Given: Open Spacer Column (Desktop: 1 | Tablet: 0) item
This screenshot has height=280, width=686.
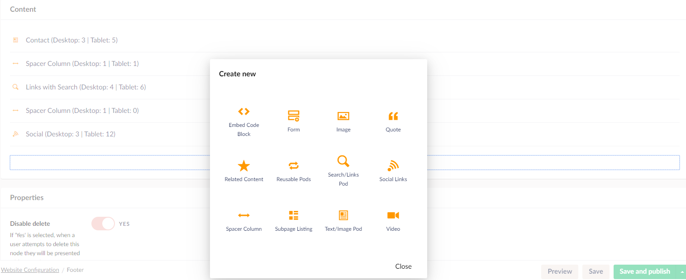Looking at the screenshot, I should pyautogui.click(x=82, y=111).
